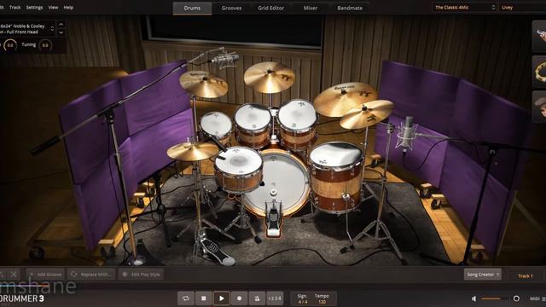Open the Settings menu

click(34, 8)
